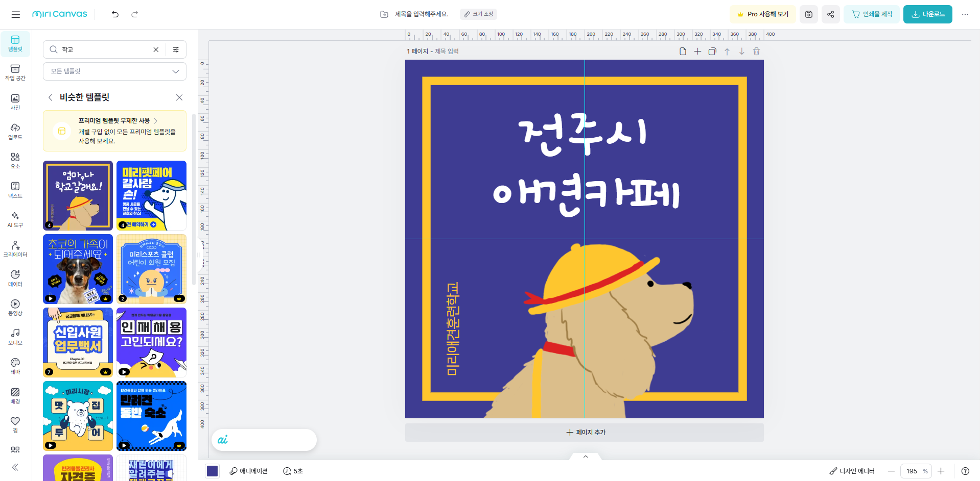Click the save icon in header
Image resolution: width=980 pixels, height=481 pixels.
tap(809, 14)
